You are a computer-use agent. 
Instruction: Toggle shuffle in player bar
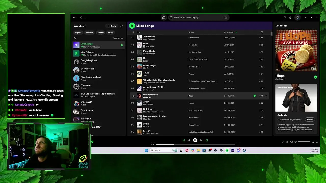pyautogui.click(x=184, y=140)
